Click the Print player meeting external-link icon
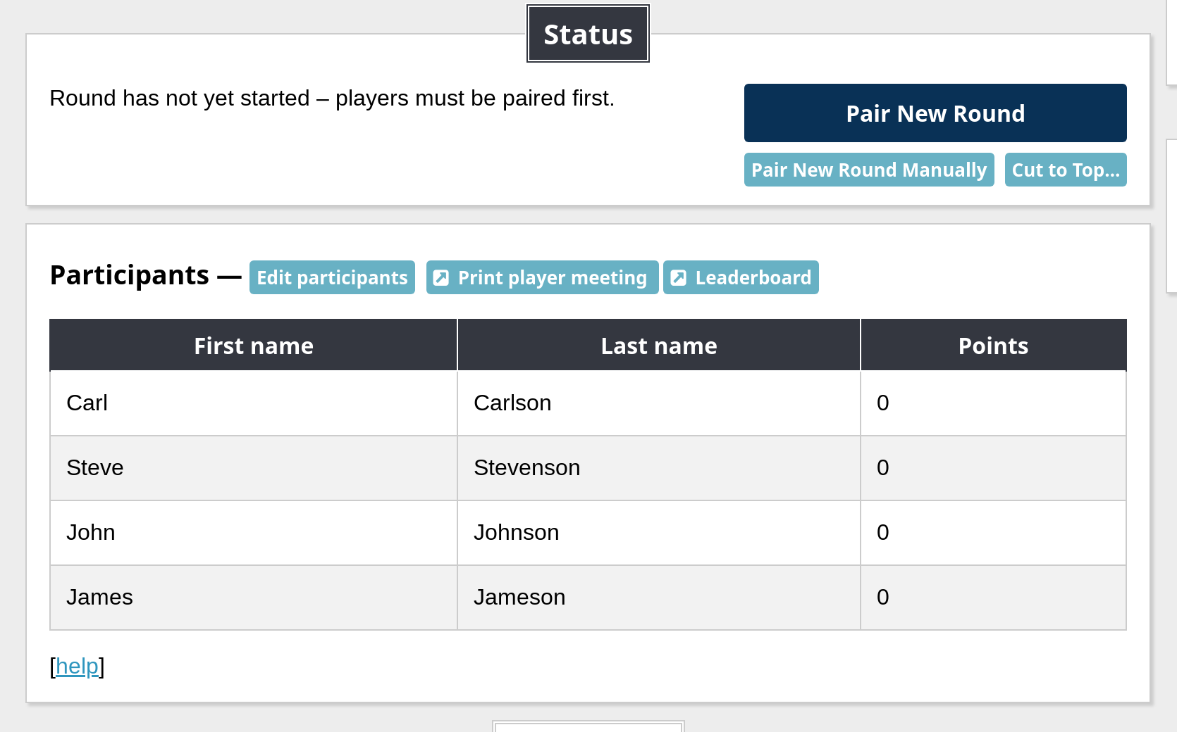The height and width of the screenshot is (732, 1177). [441, 278]
